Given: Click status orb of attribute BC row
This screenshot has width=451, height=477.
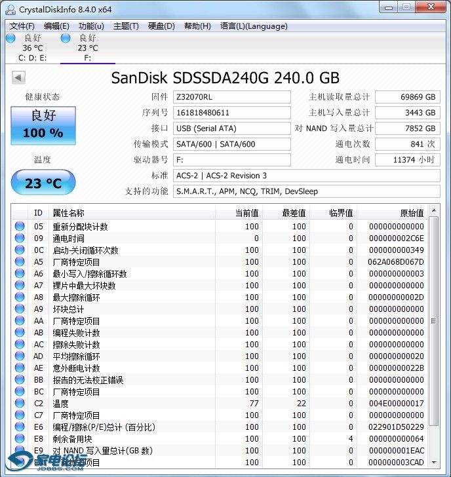Looking at the screenshot, I should coord(20,391).
